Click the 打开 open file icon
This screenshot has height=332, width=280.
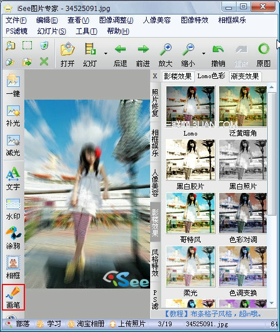coord(67,54)
